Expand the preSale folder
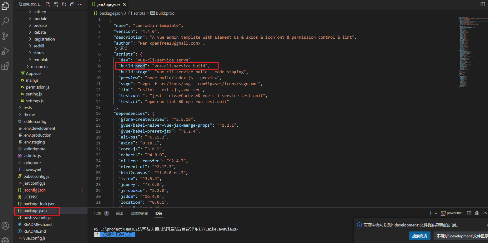Viewport: 488px width, 243px height. point(40,25)
